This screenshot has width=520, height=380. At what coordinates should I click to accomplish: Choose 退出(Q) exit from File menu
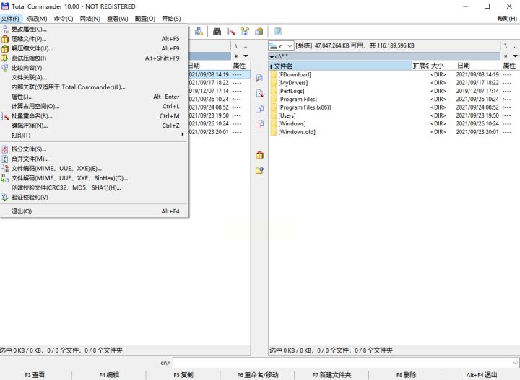[95, 211]
